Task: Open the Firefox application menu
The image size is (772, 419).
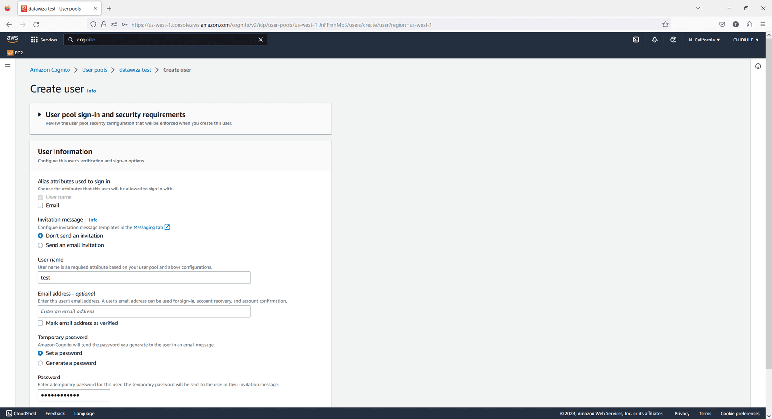Action: (x=763, y=24)
